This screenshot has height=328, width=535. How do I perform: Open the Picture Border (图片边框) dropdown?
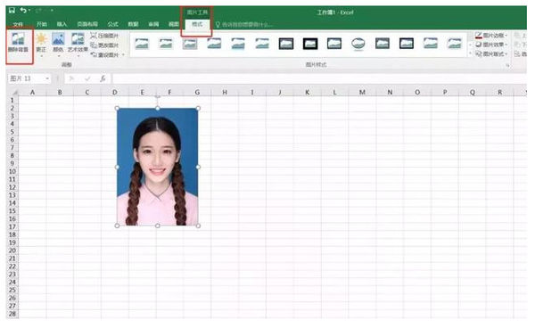point(491,36)
